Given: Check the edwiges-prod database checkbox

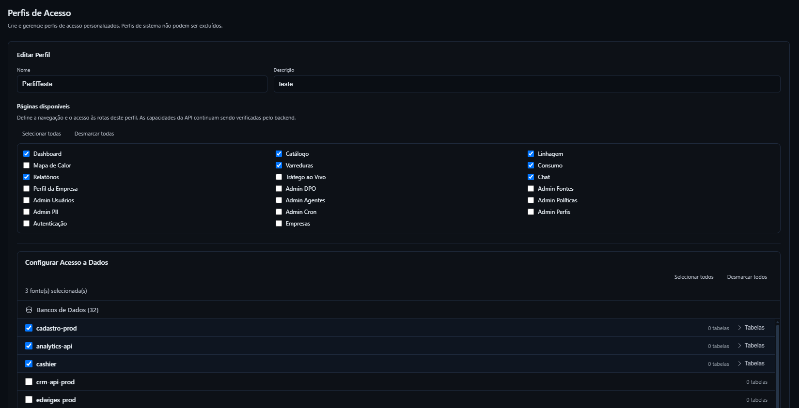Looking at the screenshot, I should (x=29, y=400).
